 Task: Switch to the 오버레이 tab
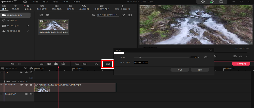[84, 7]
